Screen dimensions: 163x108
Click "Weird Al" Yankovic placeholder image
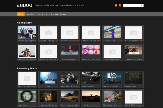coord(70,33)
